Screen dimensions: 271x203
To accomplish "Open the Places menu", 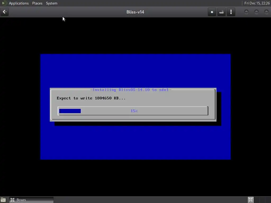I will [x=37, y=3].
